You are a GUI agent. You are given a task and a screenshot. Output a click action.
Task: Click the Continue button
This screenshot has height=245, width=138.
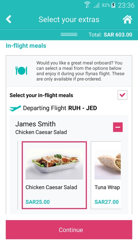tap(69, 230)
